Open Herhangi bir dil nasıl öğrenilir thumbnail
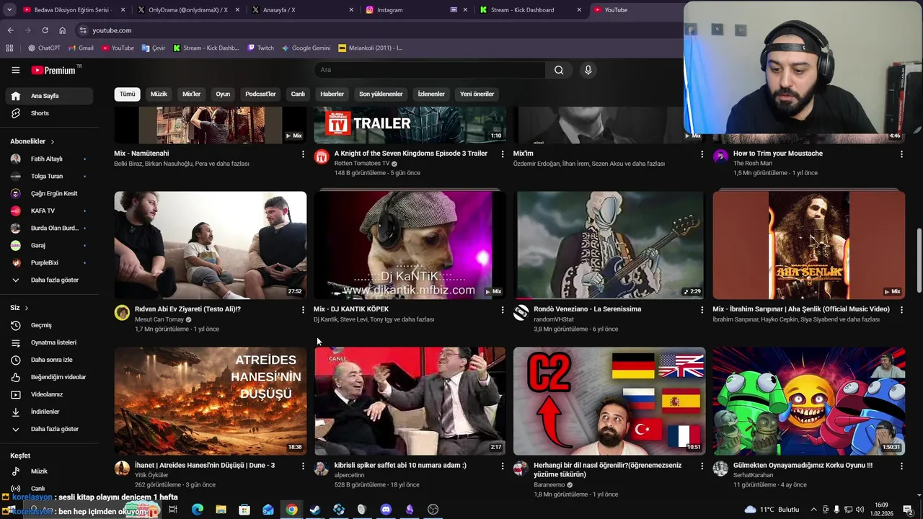The image size is (923, 519). [609, 401]
